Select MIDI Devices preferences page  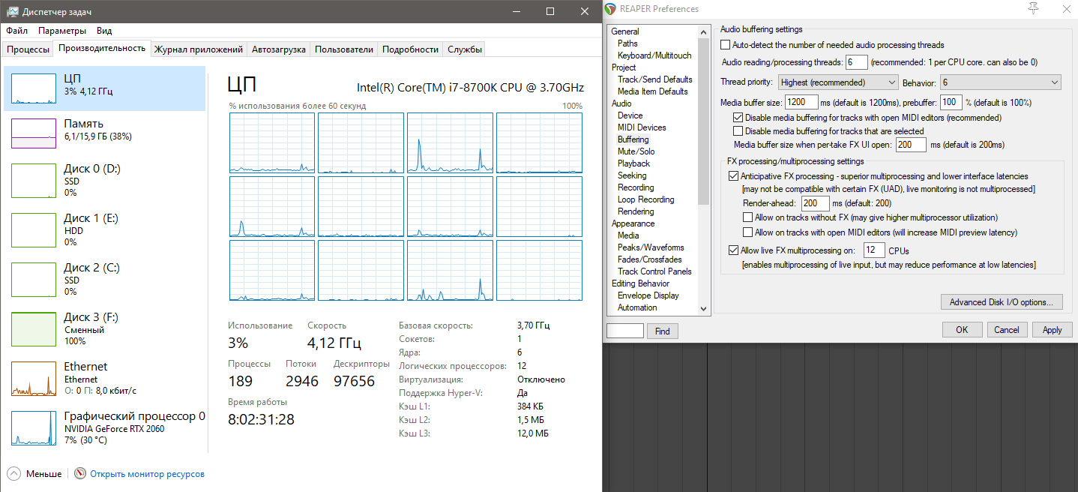pos(642,127)
